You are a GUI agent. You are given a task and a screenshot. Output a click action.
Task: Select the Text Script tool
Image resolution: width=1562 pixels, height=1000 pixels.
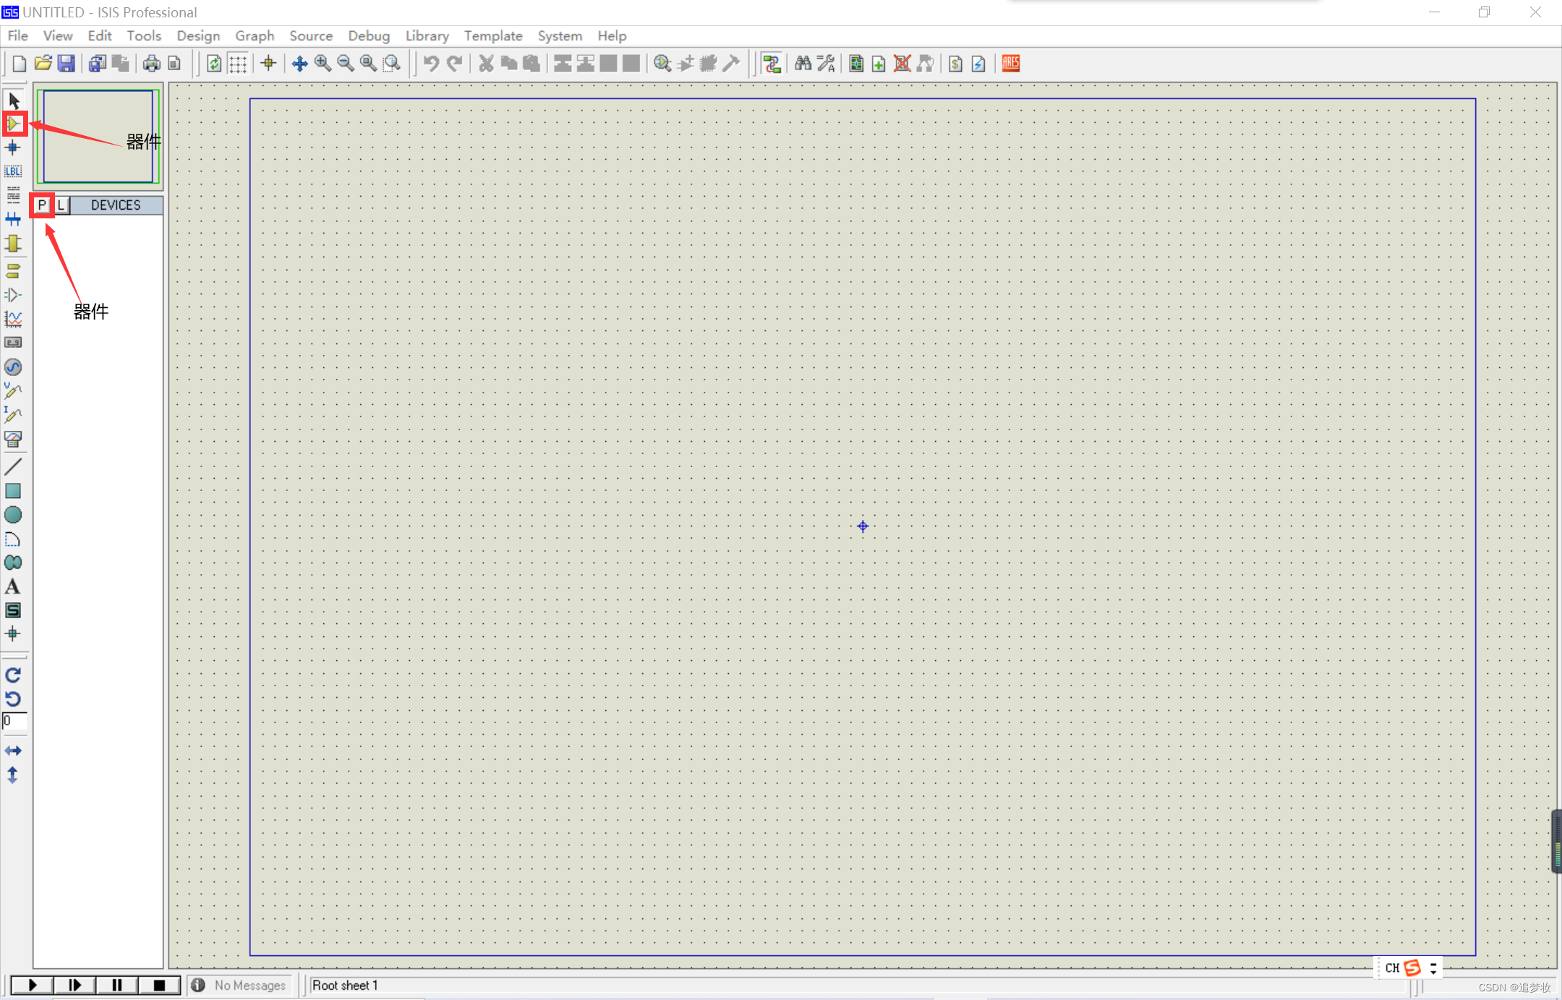point(13,195)
